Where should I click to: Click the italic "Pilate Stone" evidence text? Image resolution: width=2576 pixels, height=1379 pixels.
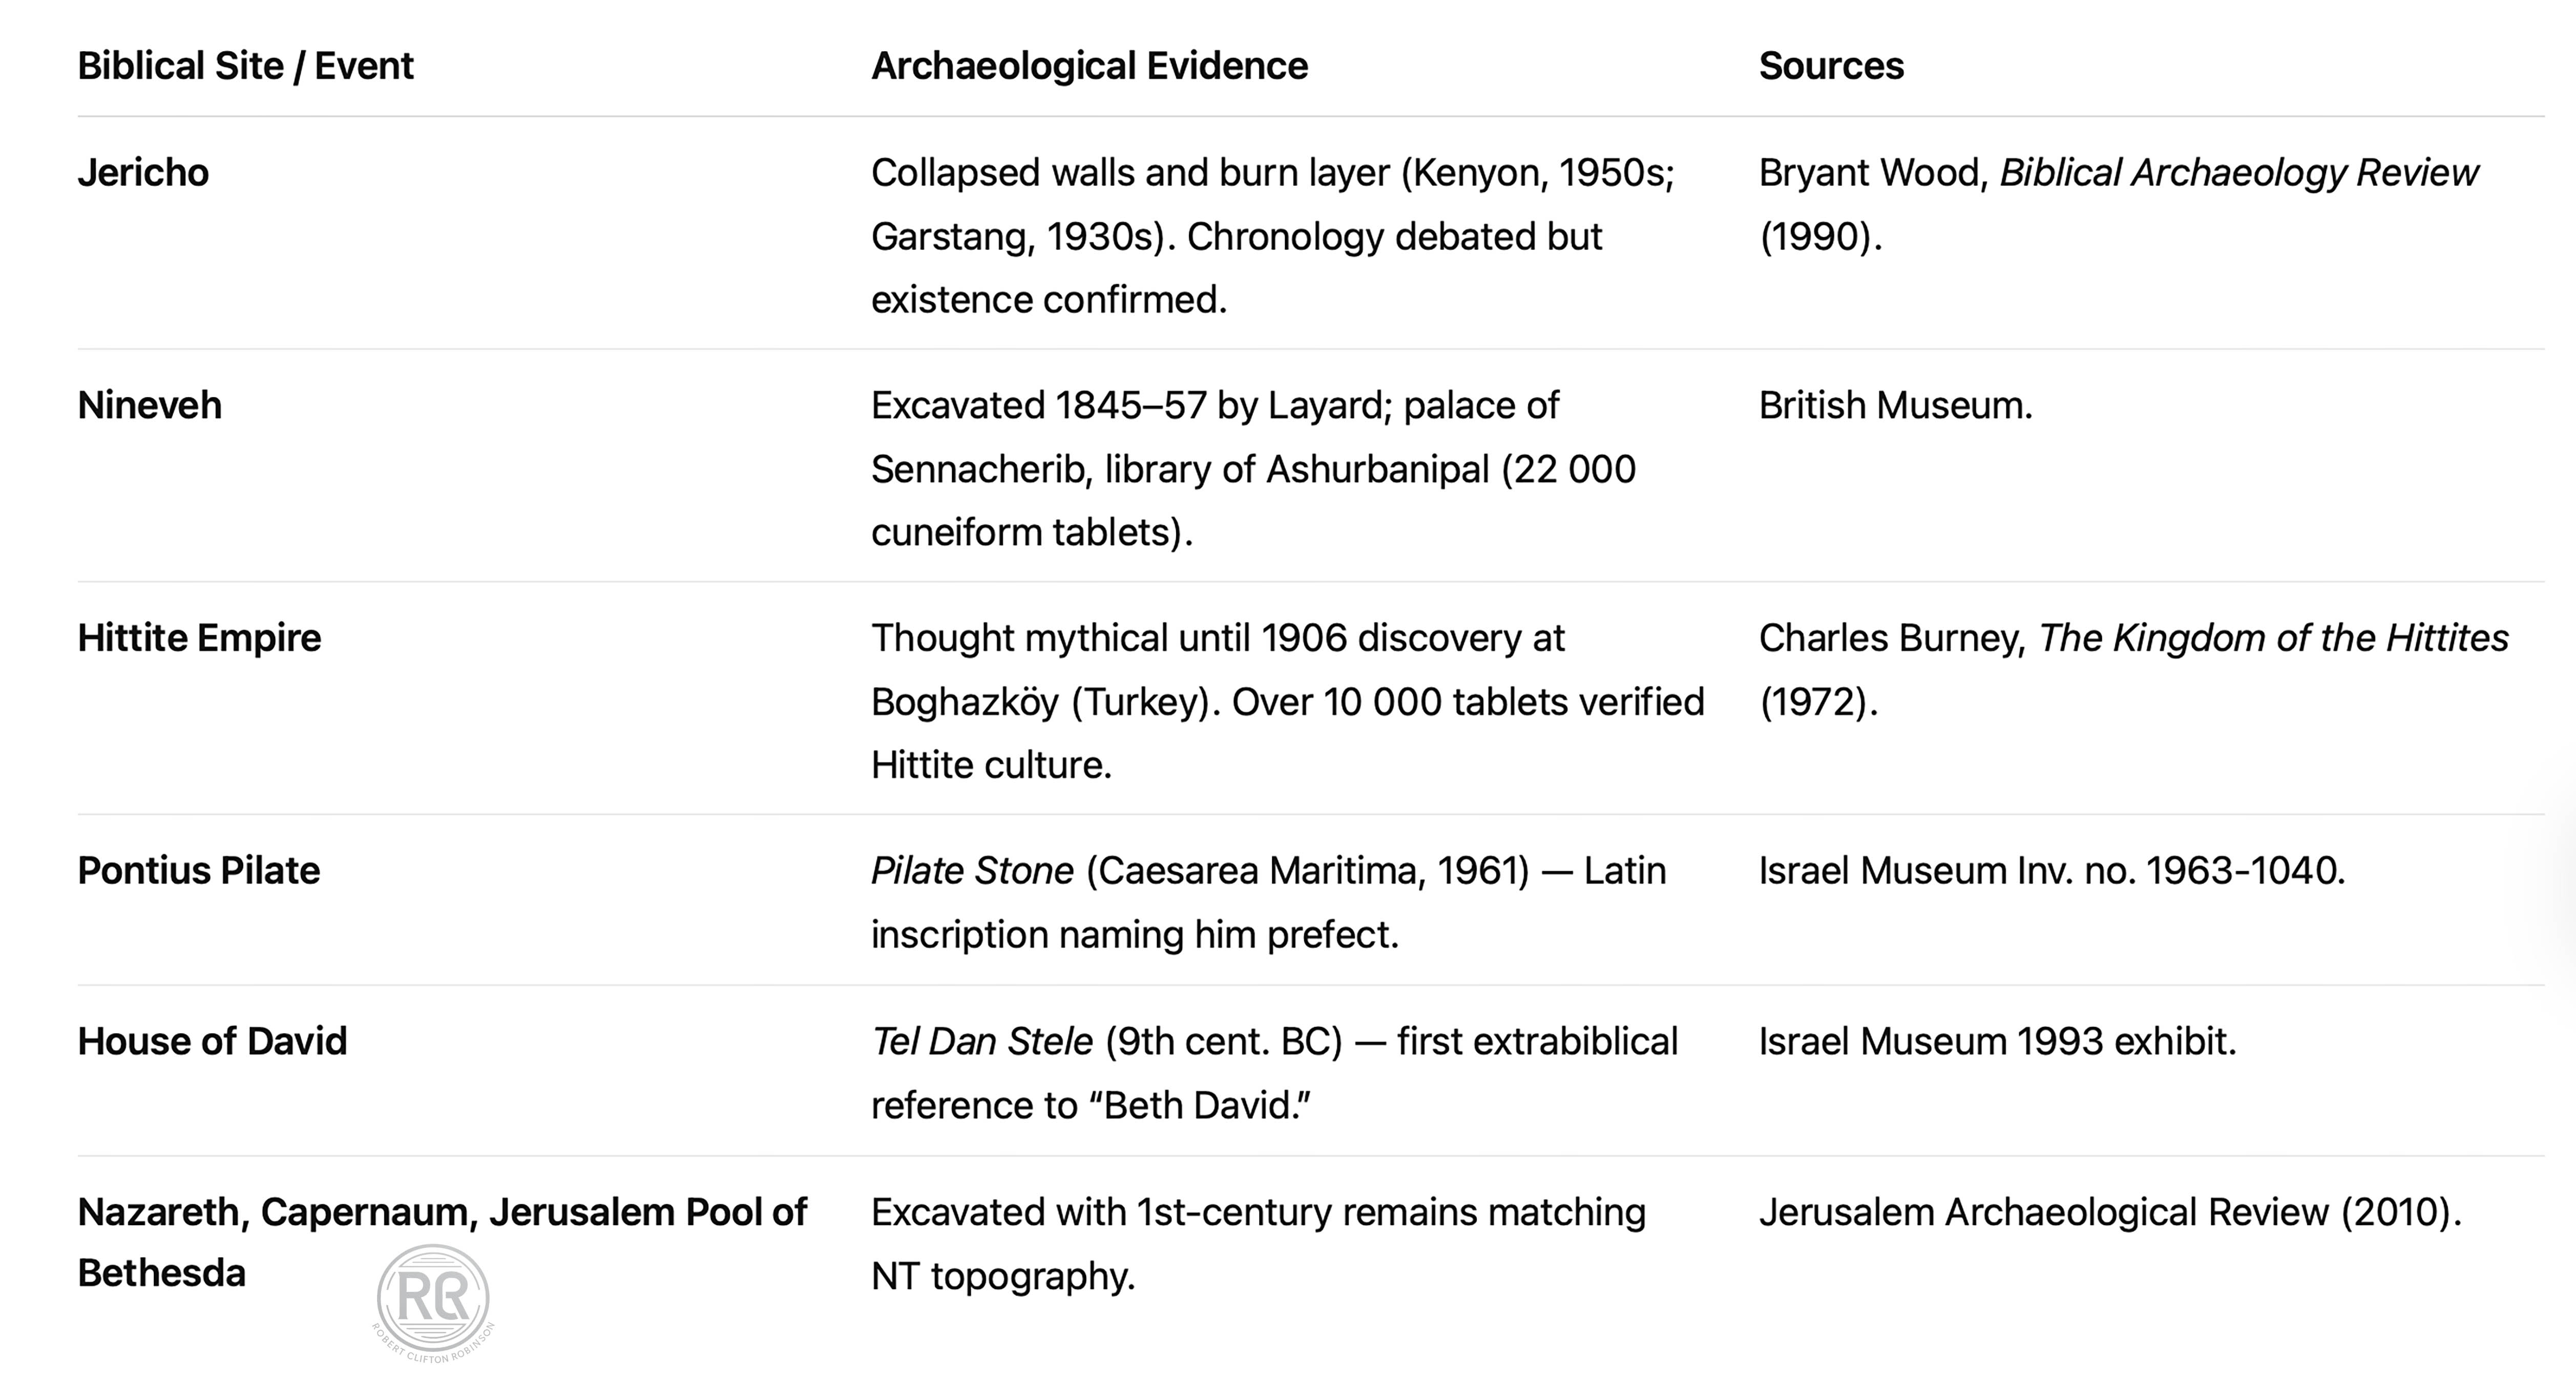click(x=972, y=871)
